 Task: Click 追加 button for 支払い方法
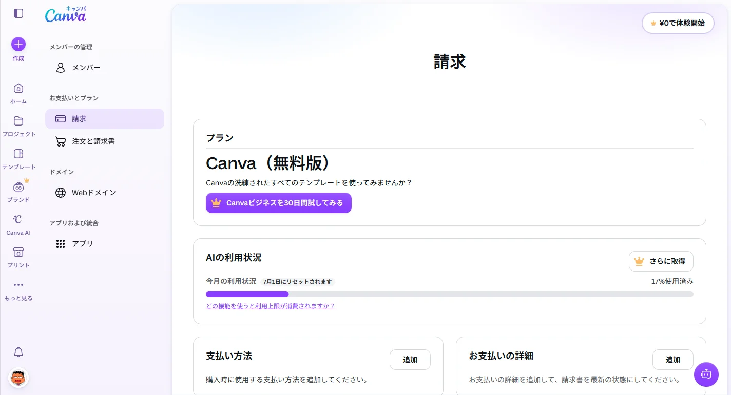410,360
